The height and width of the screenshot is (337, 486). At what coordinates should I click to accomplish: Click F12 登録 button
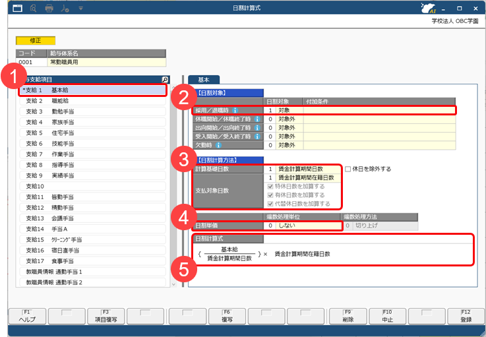click(466, 317)
